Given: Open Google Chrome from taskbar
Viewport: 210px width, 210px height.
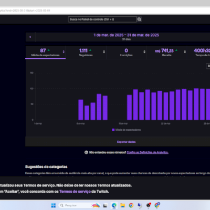Looking at the screenshot, I should [131, 205].
